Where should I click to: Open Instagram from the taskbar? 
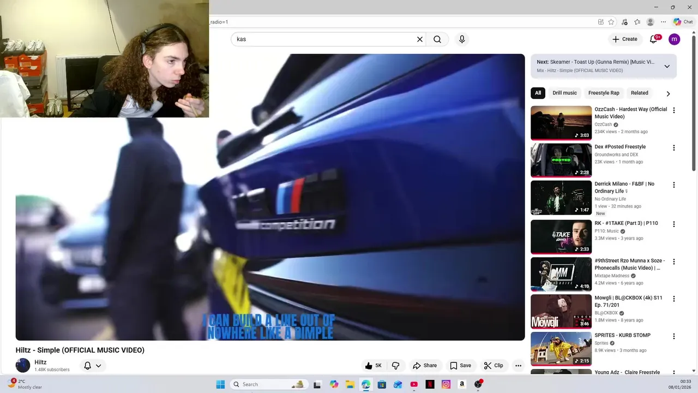coord(446,384)
